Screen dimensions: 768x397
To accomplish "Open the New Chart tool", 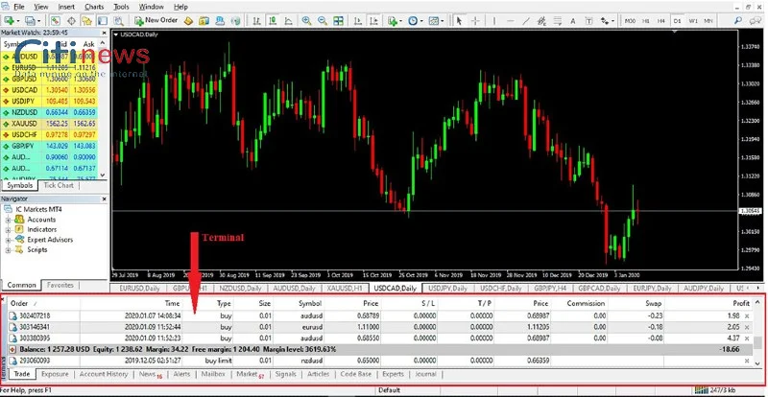I will pos(9,20).
